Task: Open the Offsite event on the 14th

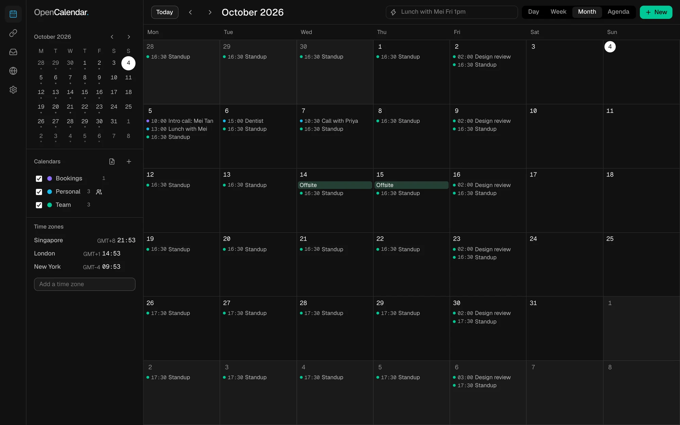Action: 335,185
